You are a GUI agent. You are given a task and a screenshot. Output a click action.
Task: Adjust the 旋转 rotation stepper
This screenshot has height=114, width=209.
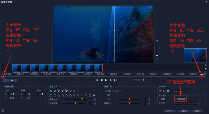coord(42,94)
